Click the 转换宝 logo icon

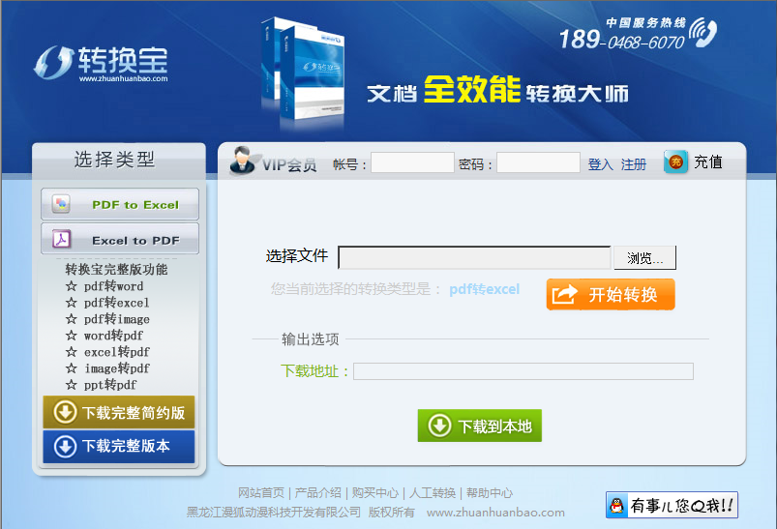[54, 62]
